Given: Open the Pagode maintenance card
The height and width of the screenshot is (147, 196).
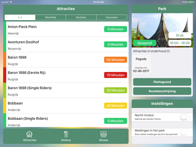Looking at the screenshot, I should pyautogui.click(x=141, y=64).
